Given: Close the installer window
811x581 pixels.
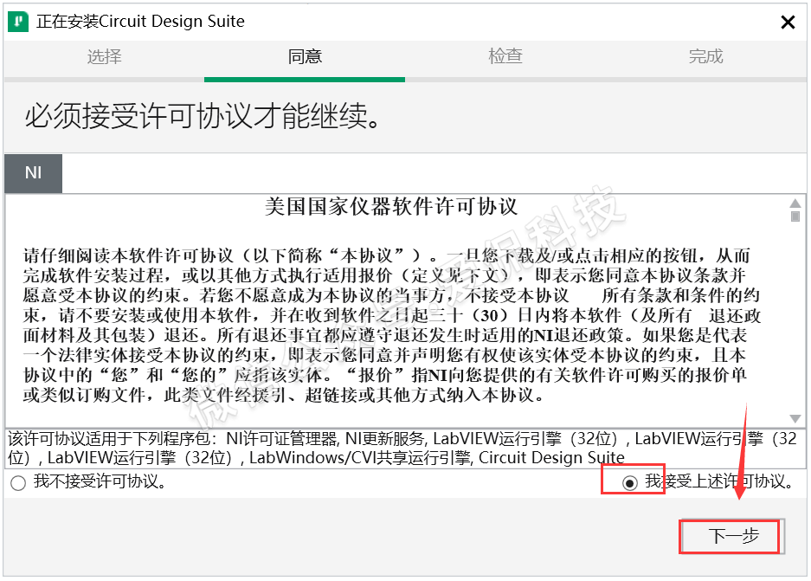Looking at the screenshot, I should 787,23.
